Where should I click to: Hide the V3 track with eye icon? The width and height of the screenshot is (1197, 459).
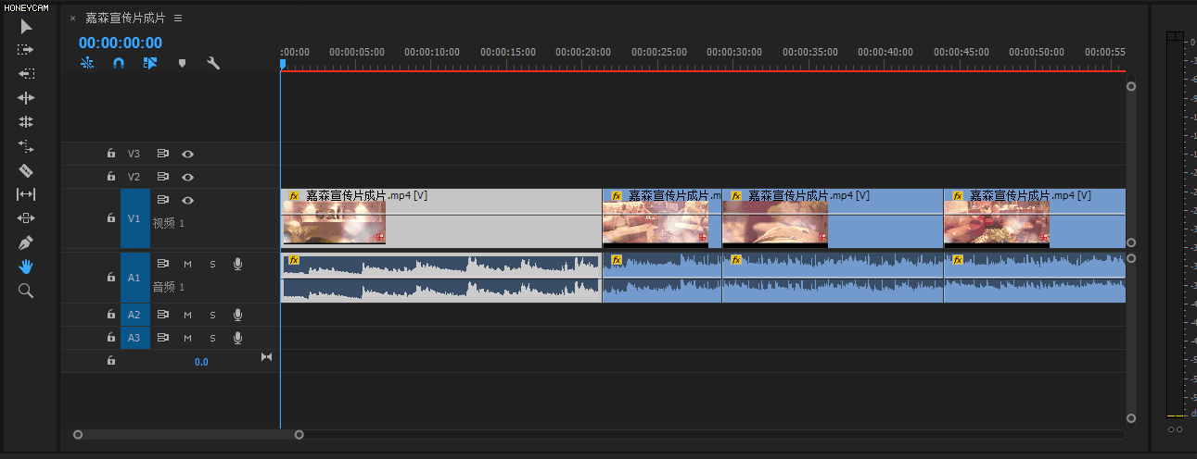coord(188,154)
